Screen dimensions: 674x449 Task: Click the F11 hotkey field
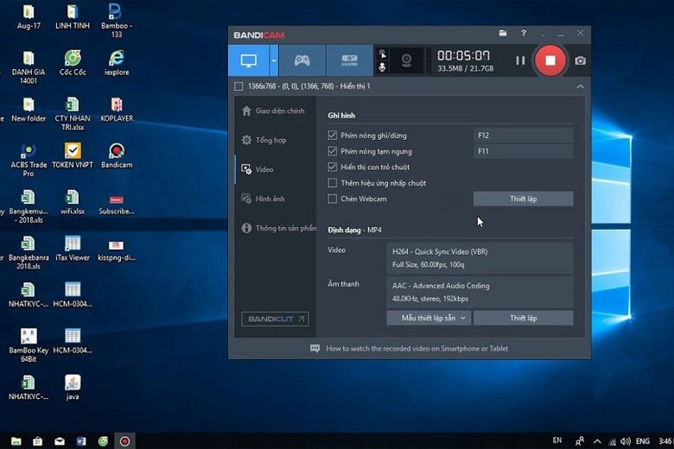(x=523, y=151)
